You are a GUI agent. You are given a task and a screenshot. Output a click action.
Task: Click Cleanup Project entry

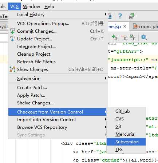[x=58, y=54]
